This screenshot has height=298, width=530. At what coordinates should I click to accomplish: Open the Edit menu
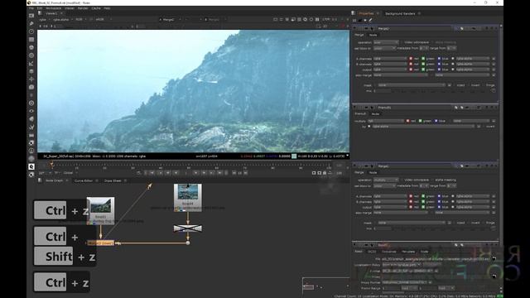coord(40,8)
